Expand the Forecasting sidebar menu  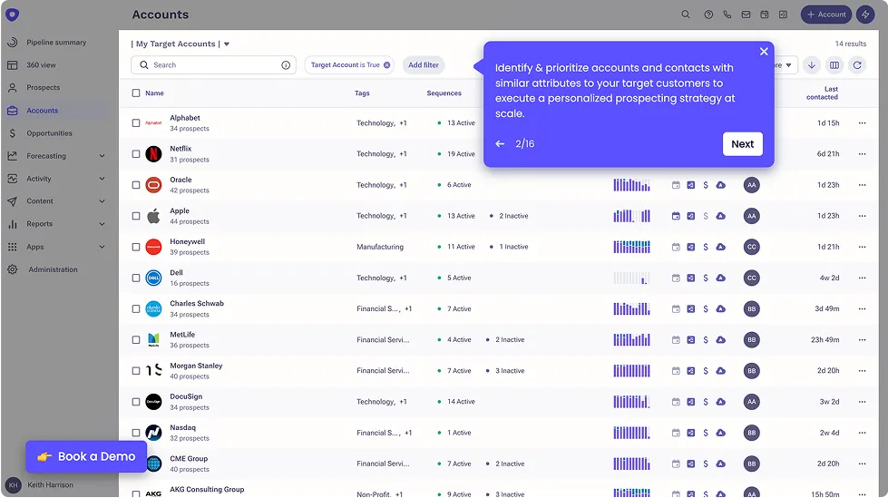pos(102,156)
